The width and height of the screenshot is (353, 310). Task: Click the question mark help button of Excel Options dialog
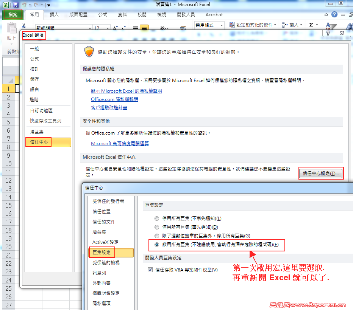pyautogui.click(x=328, y=33)
